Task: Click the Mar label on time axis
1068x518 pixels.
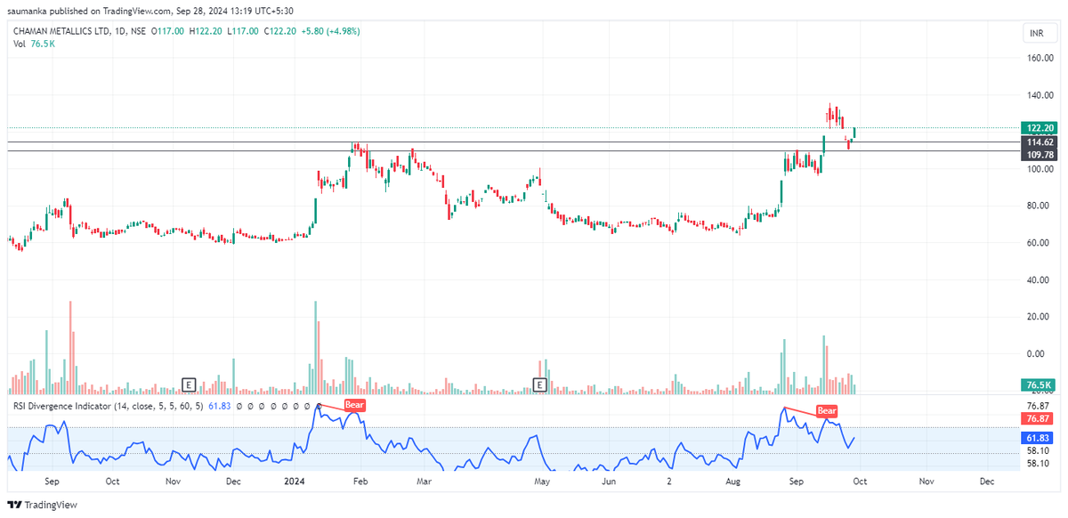Action: coord(425,481)
